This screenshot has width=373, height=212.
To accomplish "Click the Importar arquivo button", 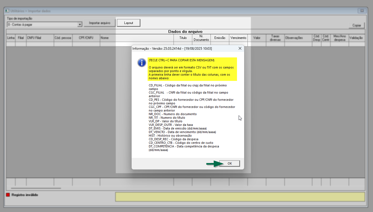I will tap(100, 23).
